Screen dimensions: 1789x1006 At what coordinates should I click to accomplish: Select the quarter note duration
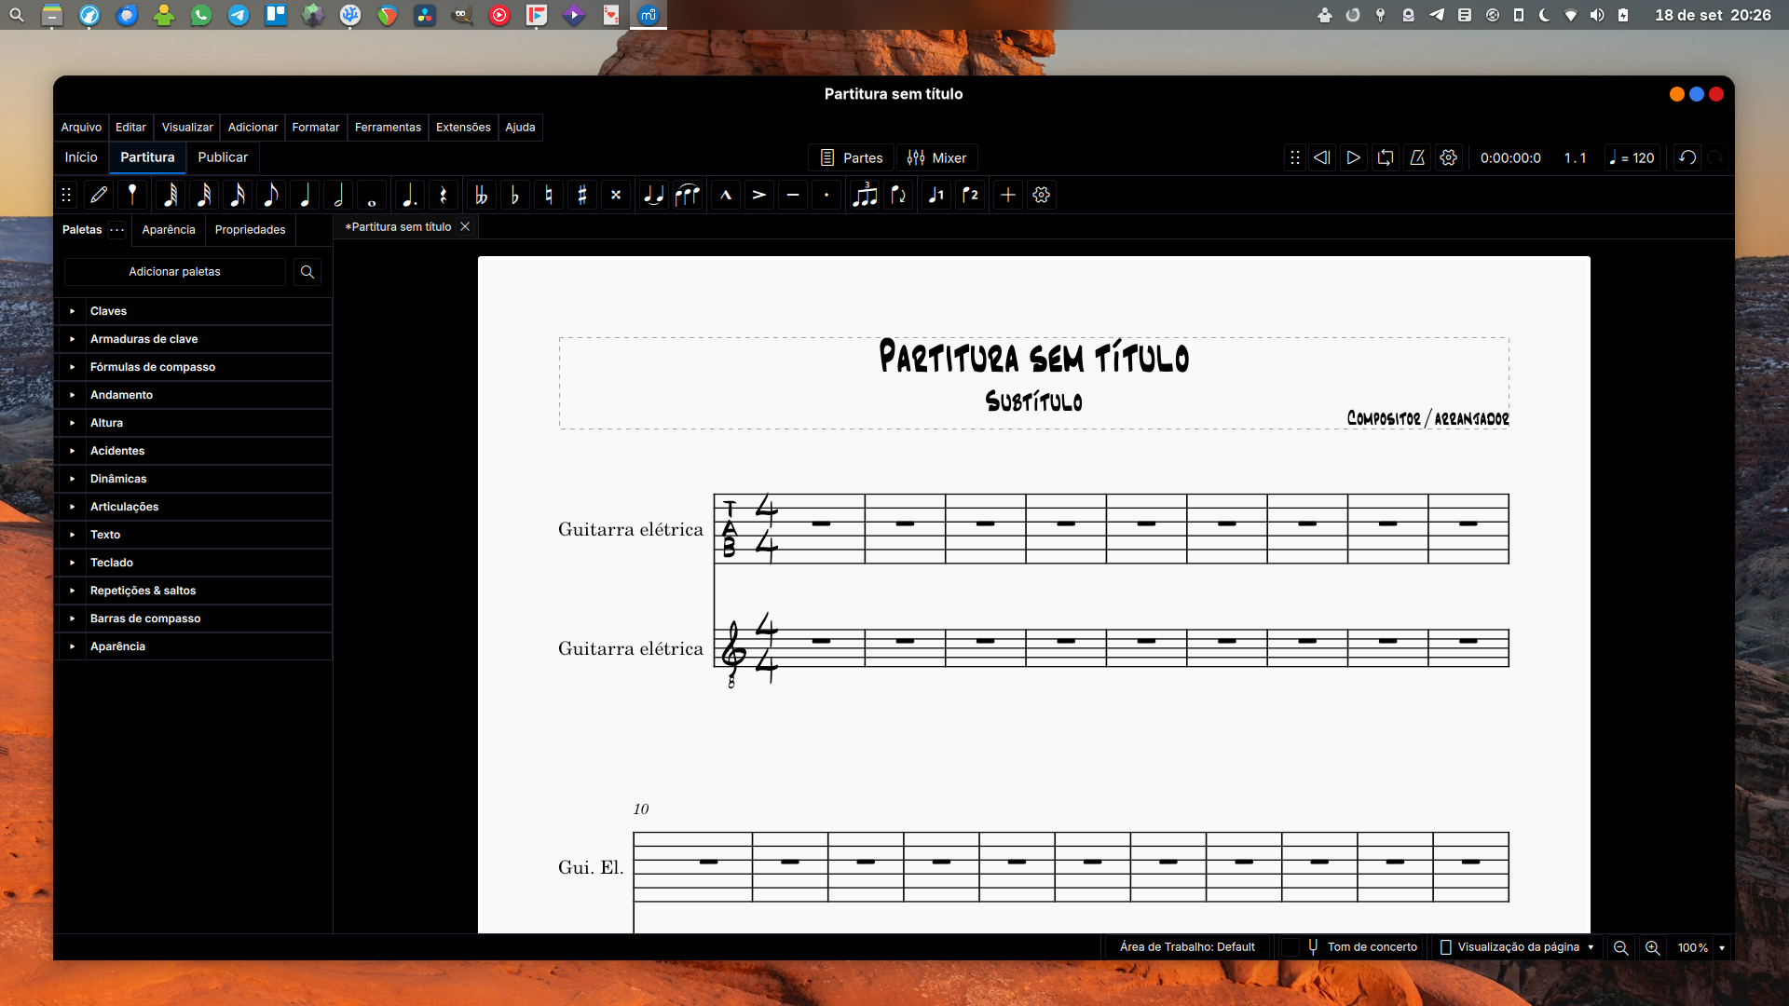point(306,195)
